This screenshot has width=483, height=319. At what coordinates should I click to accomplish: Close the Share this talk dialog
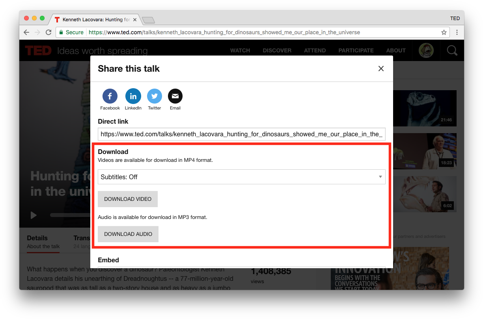point(381,69)
